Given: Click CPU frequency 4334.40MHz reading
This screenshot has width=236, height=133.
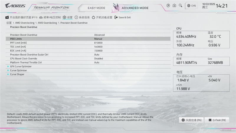Looking at the screenshot, I should pyautogui.click(x=186, y=36).
